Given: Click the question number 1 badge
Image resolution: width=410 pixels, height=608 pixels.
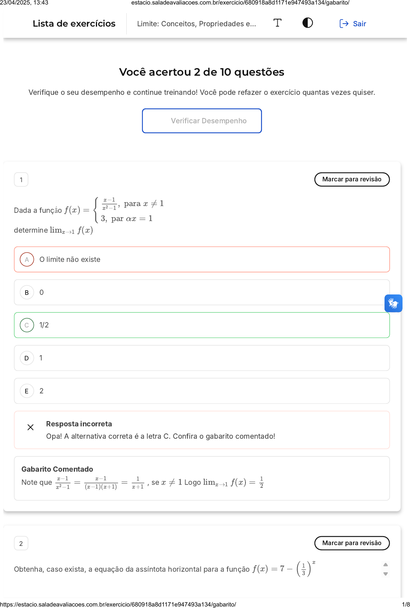Looking at the screenshot, I should click(21, 180).
